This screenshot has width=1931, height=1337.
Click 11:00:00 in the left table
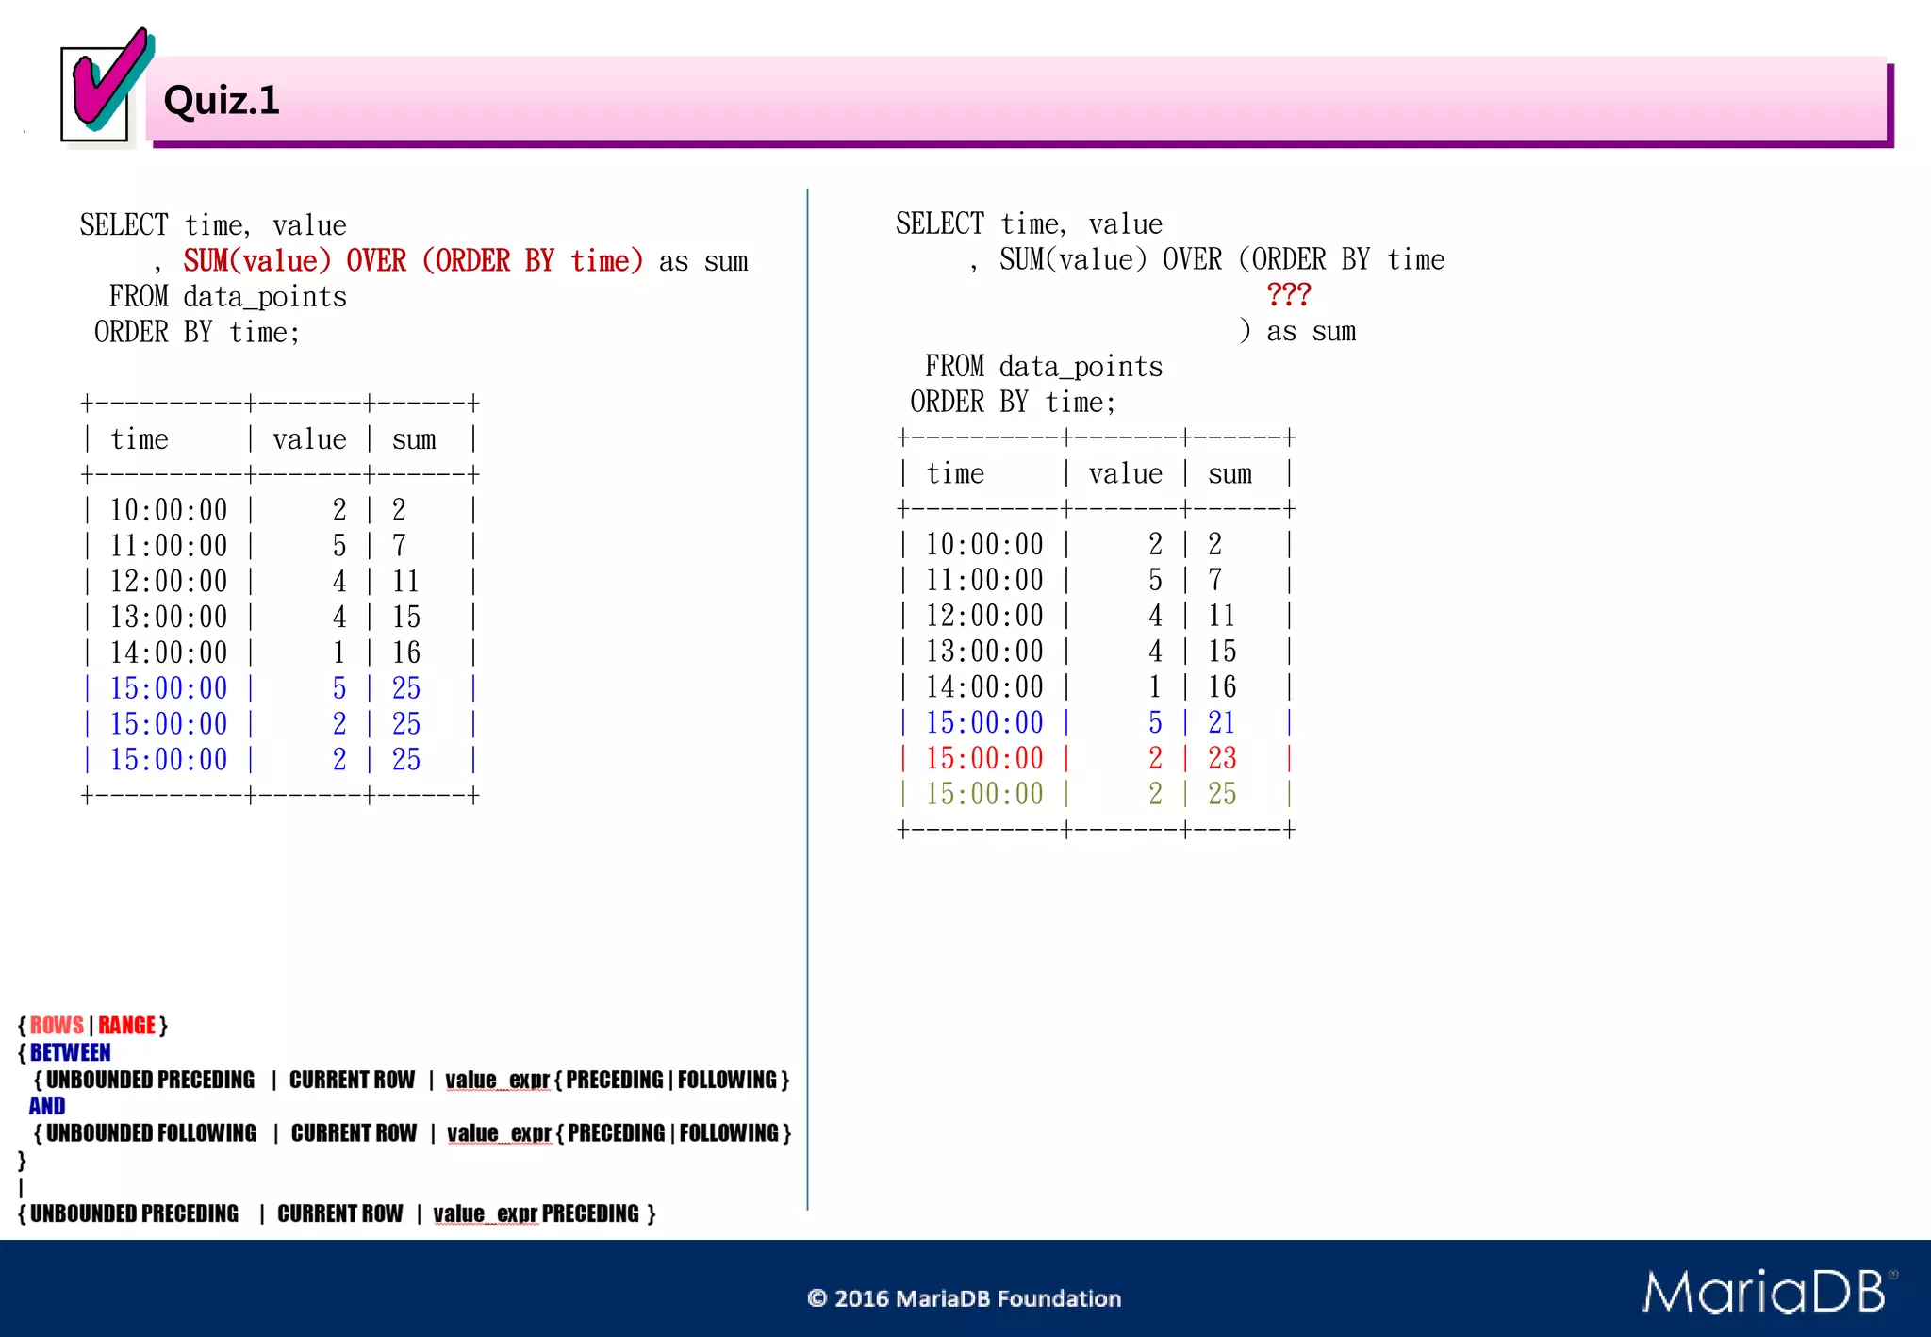pos(169,546)
